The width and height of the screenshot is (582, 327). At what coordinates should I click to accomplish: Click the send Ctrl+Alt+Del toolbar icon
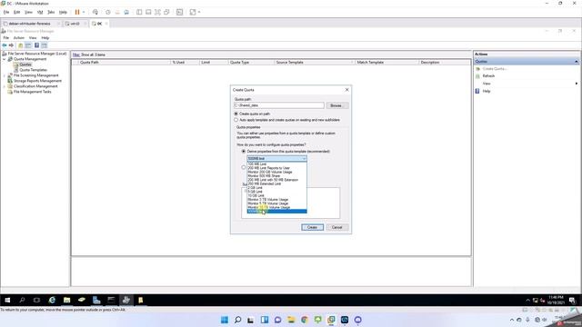pyautogui.click(x=95, y=12)
